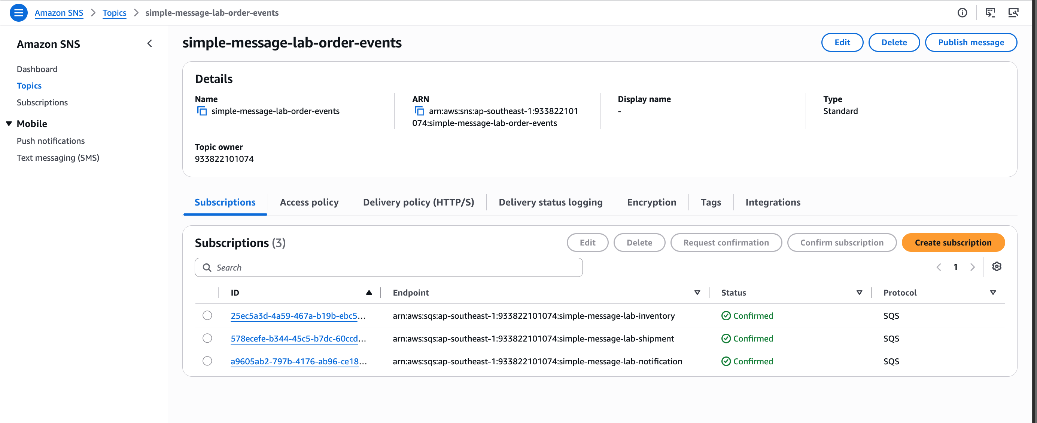Click the topic Edit button
Screen dimensions: 1037x423
[x=842, y=42]
